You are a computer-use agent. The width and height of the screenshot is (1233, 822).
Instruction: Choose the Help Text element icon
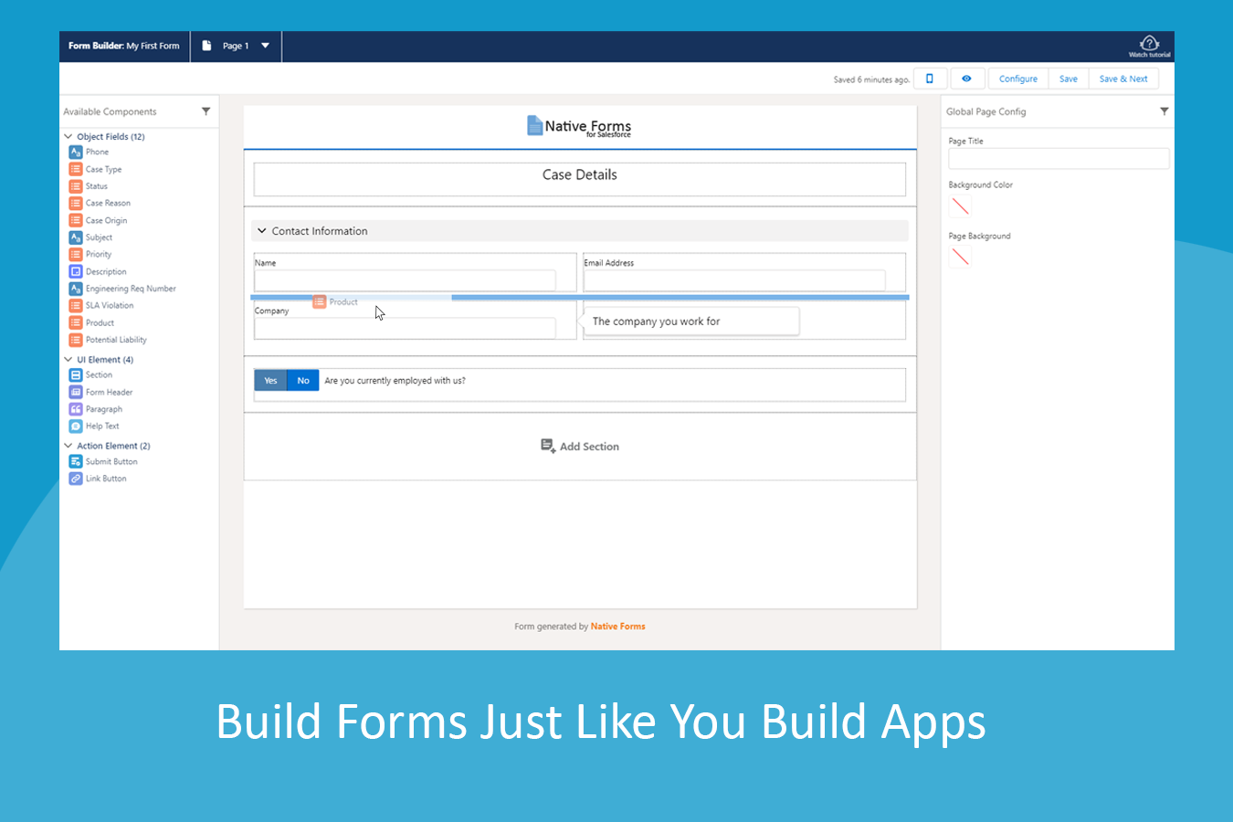pos(76,427)
